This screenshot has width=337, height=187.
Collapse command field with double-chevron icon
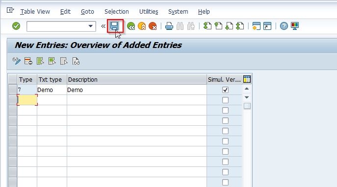(103, 26)
